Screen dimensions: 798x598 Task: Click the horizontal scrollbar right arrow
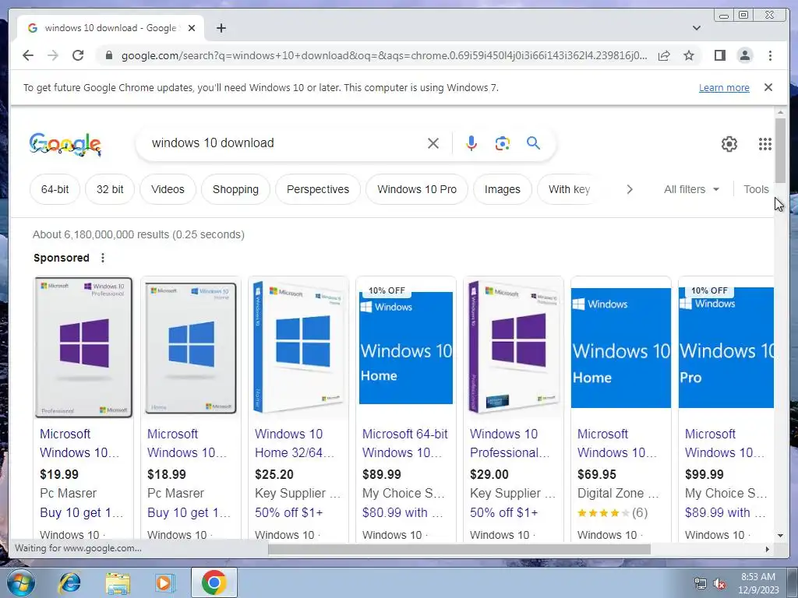[768, 549]
